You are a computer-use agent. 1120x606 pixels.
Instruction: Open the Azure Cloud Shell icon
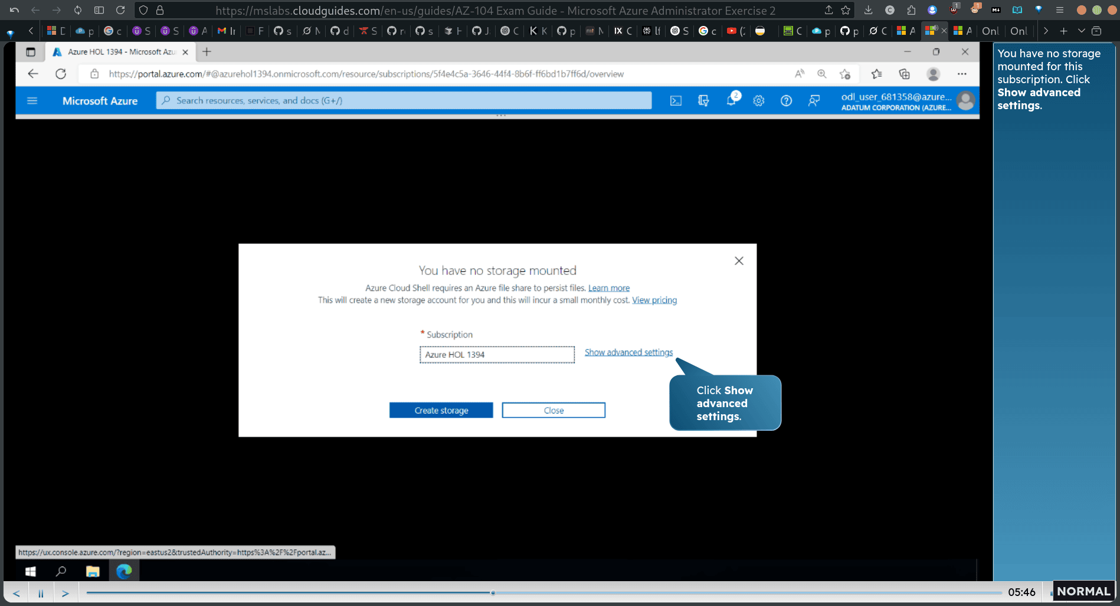[676, 101]
